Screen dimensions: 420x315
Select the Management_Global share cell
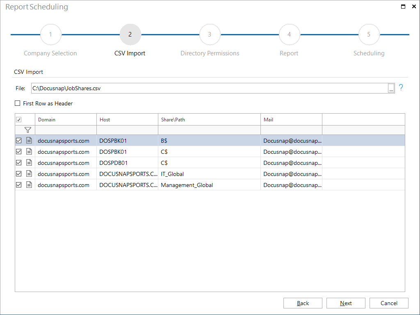[x=210, y=185]
